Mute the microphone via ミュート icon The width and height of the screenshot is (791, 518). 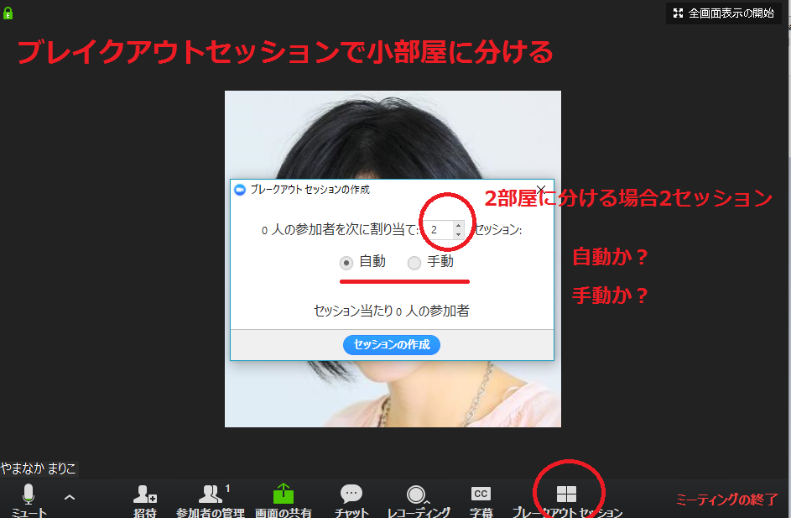point(29,500)
